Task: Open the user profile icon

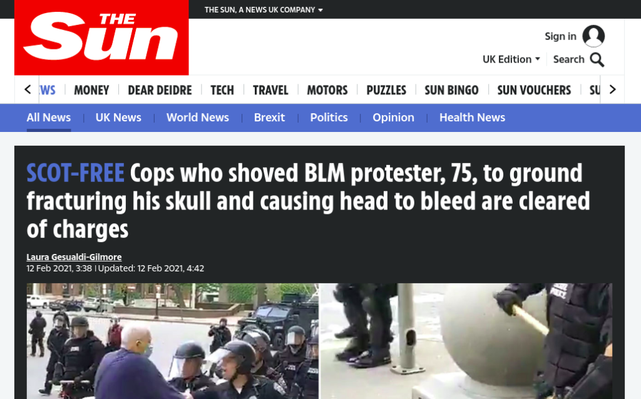Action: pos(593,36)
